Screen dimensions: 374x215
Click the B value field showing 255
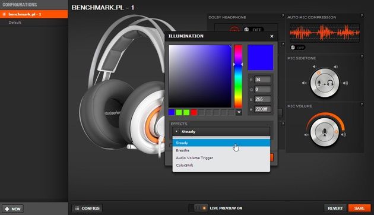[262, 99]
